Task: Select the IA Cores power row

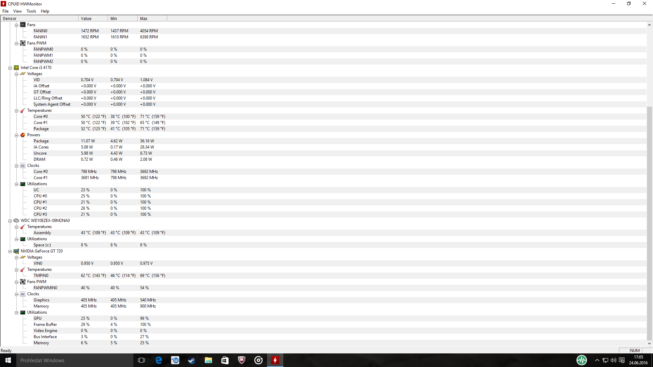Action: coord(323,147)
